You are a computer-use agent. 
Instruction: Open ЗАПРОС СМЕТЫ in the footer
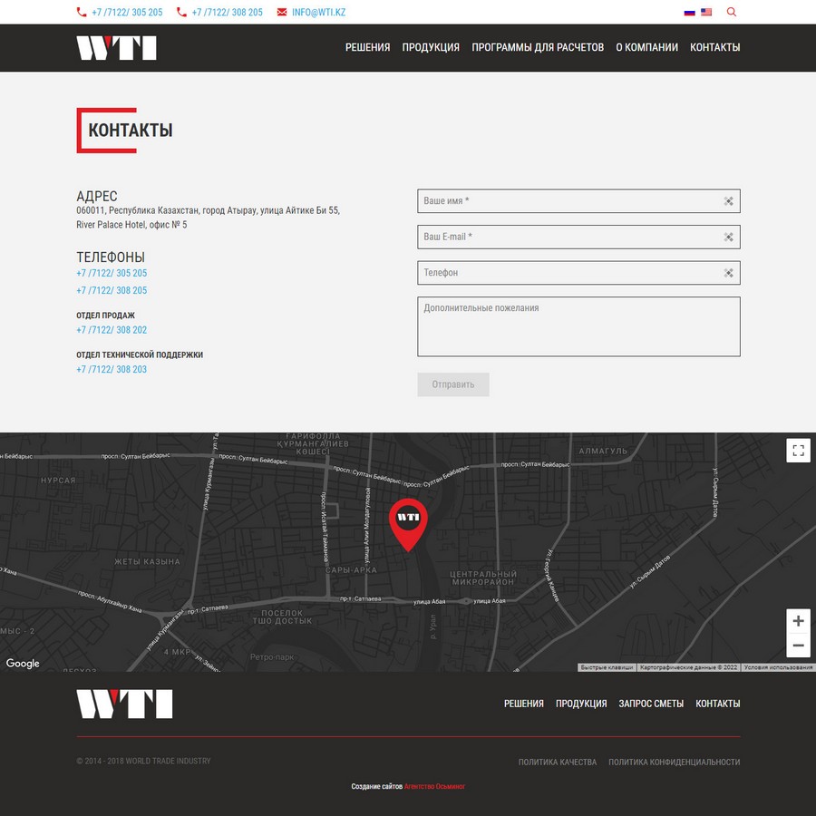click(x=651, y=704)
